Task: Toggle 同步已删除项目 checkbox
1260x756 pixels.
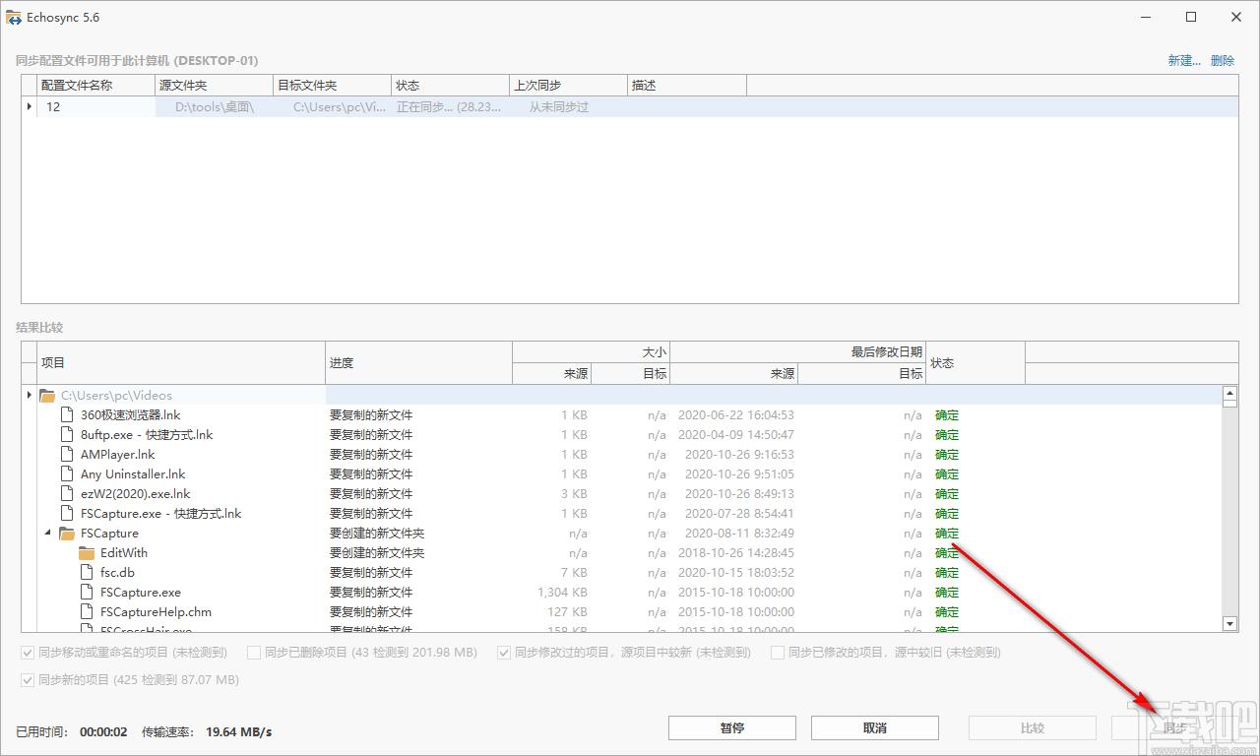Action: [x=254, y=653]
